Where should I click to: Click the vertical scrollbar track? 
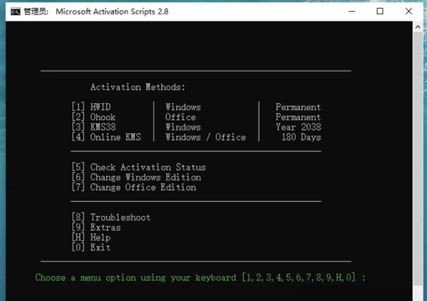tap(418, 158)
